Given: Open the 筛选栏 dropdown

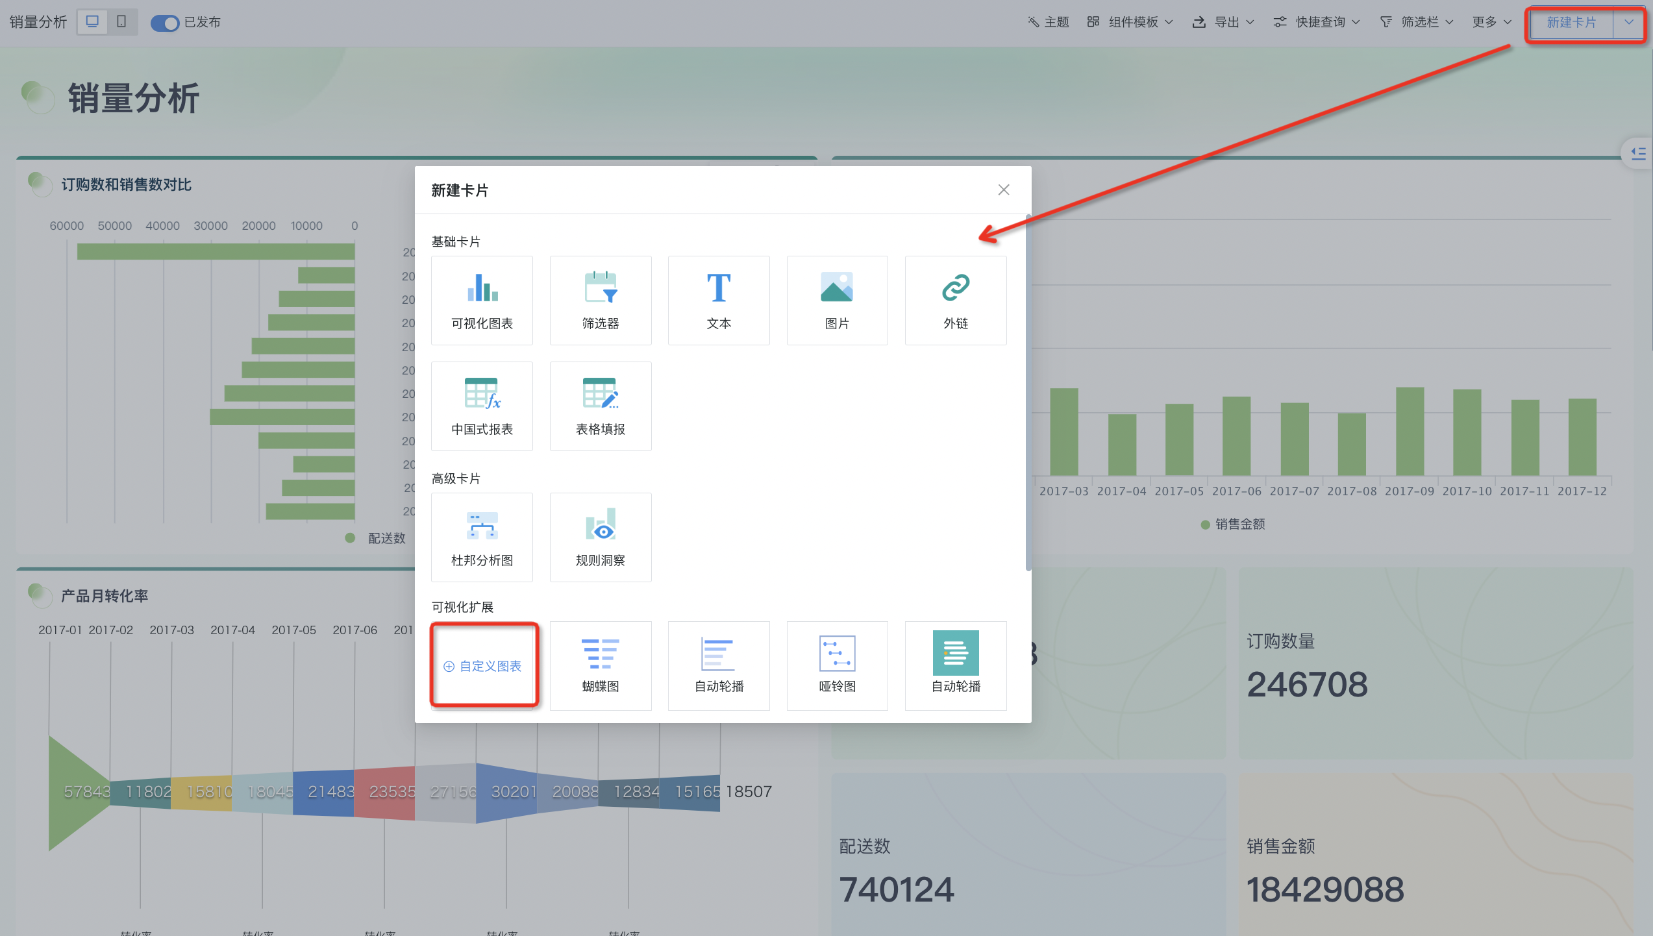Looking at the screenshot, I should [1416, 22].
